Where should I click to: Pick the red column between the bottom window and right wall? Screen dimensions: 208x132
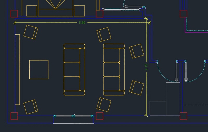(x=100, y=116)
